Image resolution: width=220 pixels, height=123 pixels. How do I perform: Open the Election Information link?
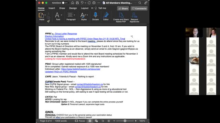click(x=54, y=36)
